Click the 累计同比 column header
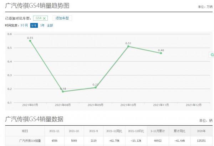Viewport: 214px width, 146px height. pyautogui.click(x=179, y=131)
